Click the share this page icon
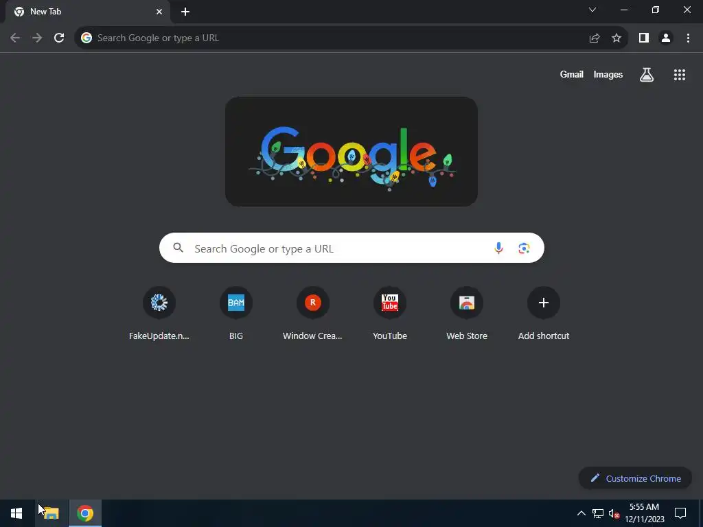This screenshot has height=527, width=703. tap(595, 38)
